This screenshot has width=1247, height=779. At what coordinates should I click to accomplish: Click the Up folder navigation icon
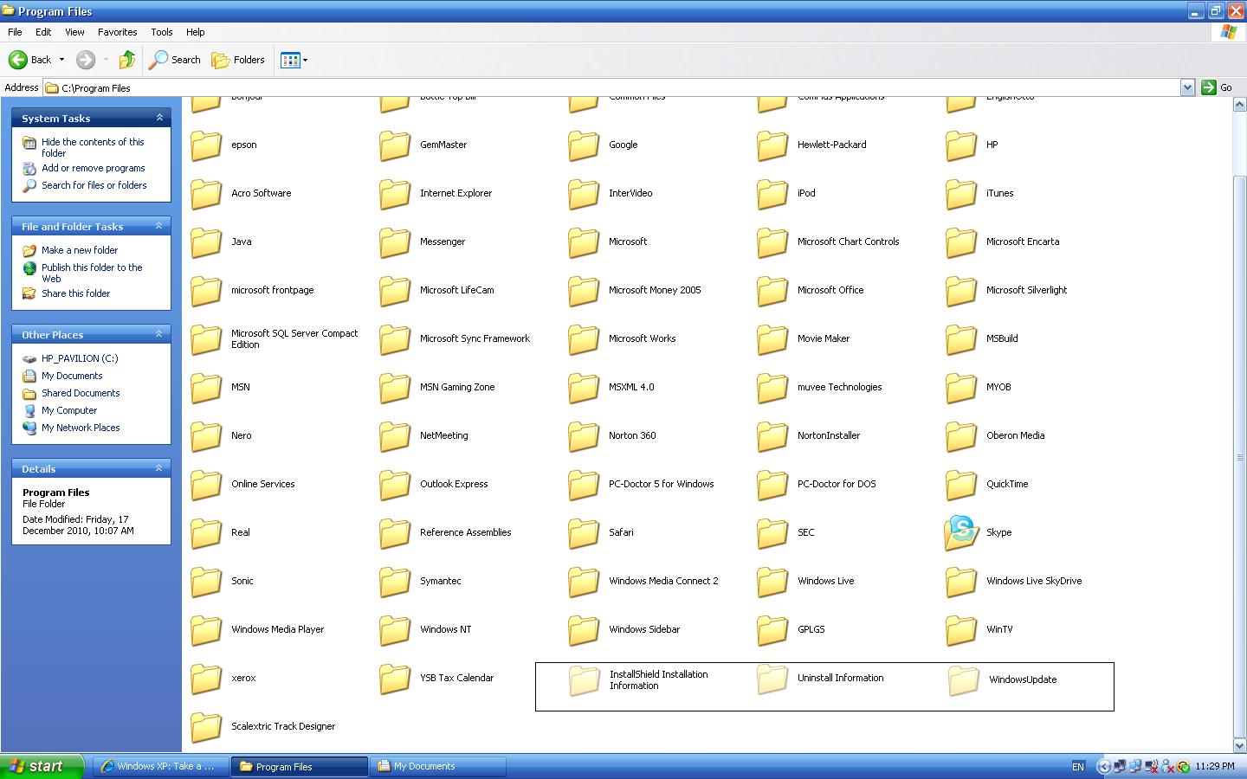click(x=126, y=60)
